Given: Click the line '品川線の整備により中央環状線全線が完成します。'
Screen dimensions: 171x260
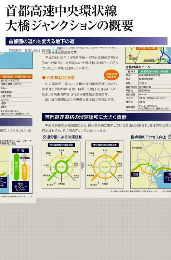Looking at the screenshot, I should click(80, 100).
